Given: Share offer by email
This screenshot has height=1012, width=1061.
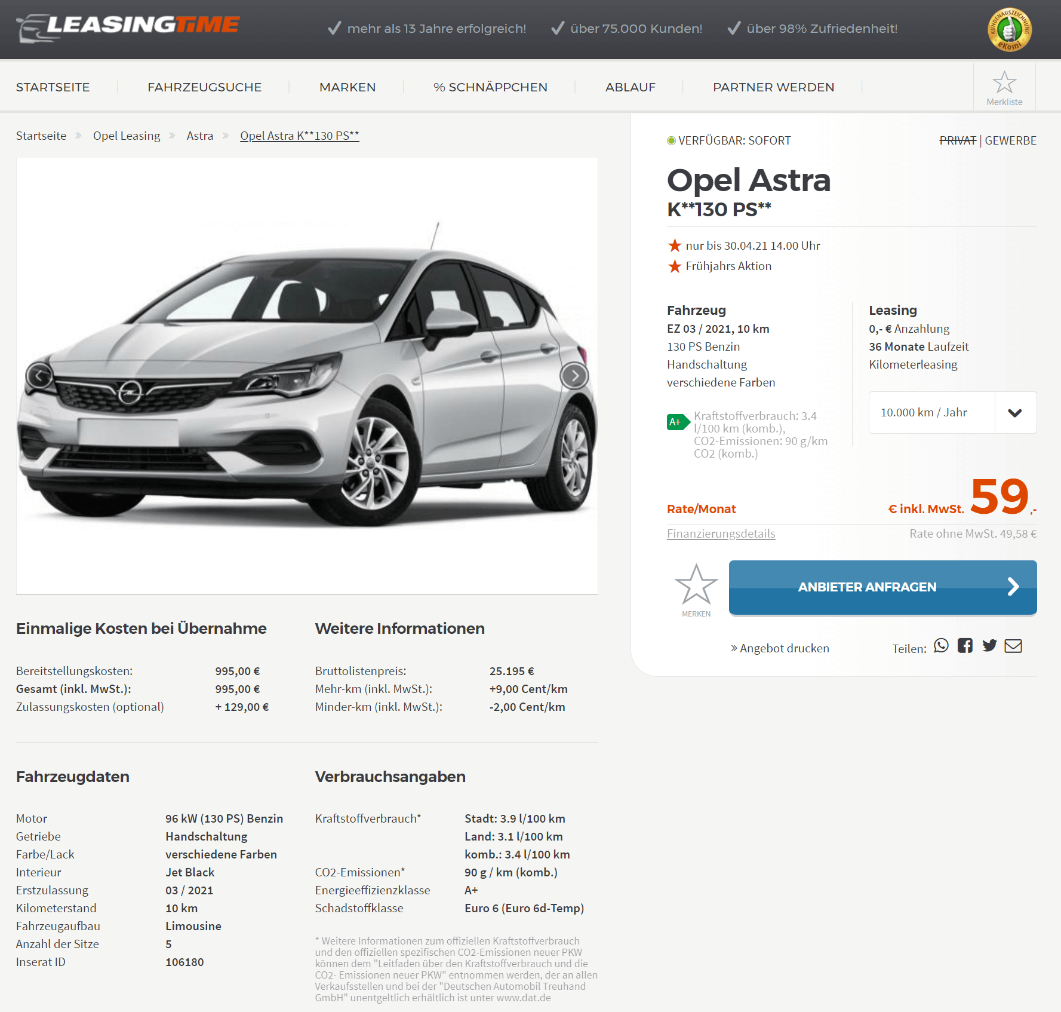Looking at the screenshot, I should (x=1013, y=646).
